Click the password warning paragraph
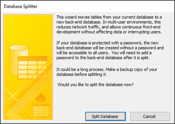The width and height of the screenshot is (175, 124). (x=110, y=50)
